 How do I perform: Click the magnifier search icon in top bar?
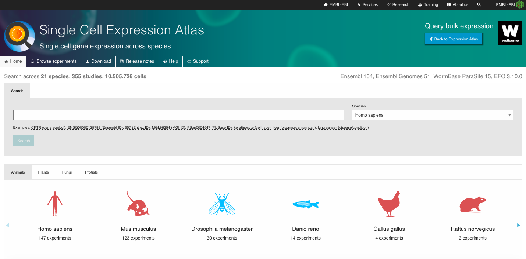(x=479, y=5)
